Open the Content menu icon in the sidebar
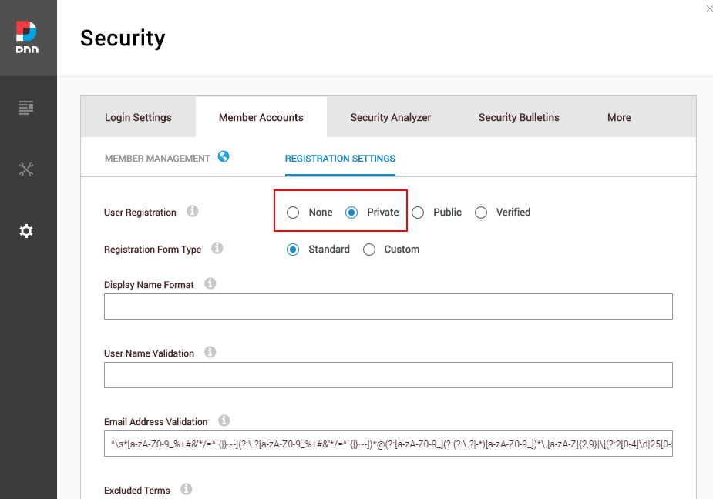 tap(26, 108)
